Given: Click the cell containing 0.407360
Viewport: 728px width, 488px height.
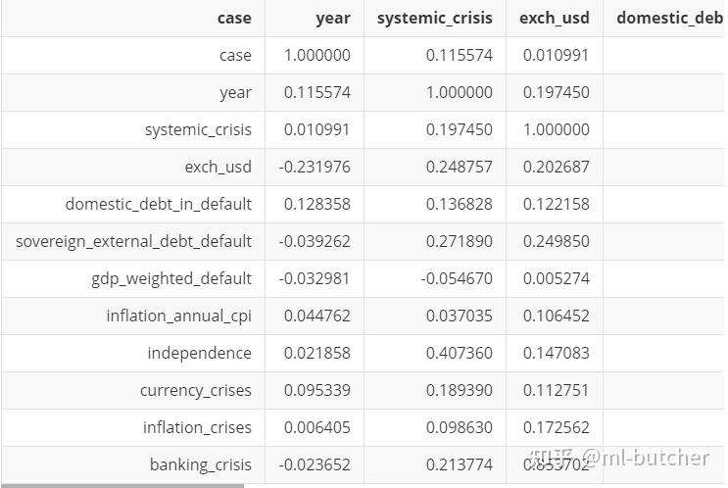Looking at the screenshot, I should pos(459,353).
